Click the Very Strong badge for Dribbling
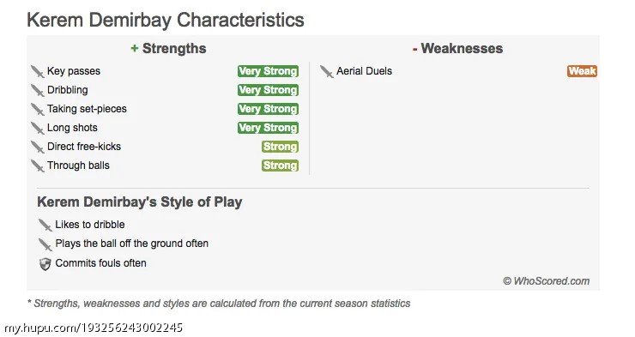Viewport: 635px width, 337px height. pos(268,90)
